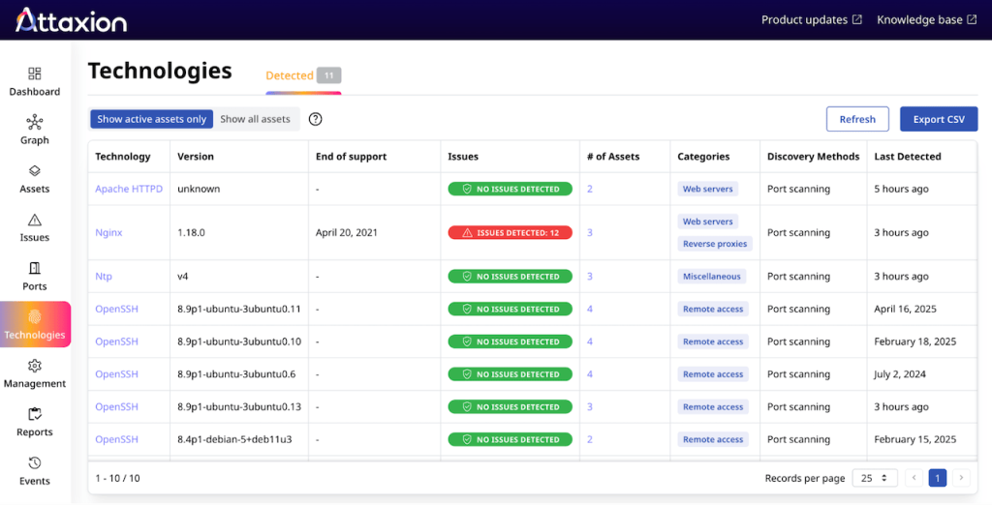The width and height of the screenshot is (992, 505).
Task: Go to the previous page arrow
Action: tap(914, 478)
